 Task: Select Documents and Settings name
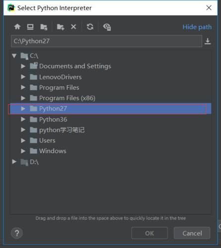tap(75, 66)
